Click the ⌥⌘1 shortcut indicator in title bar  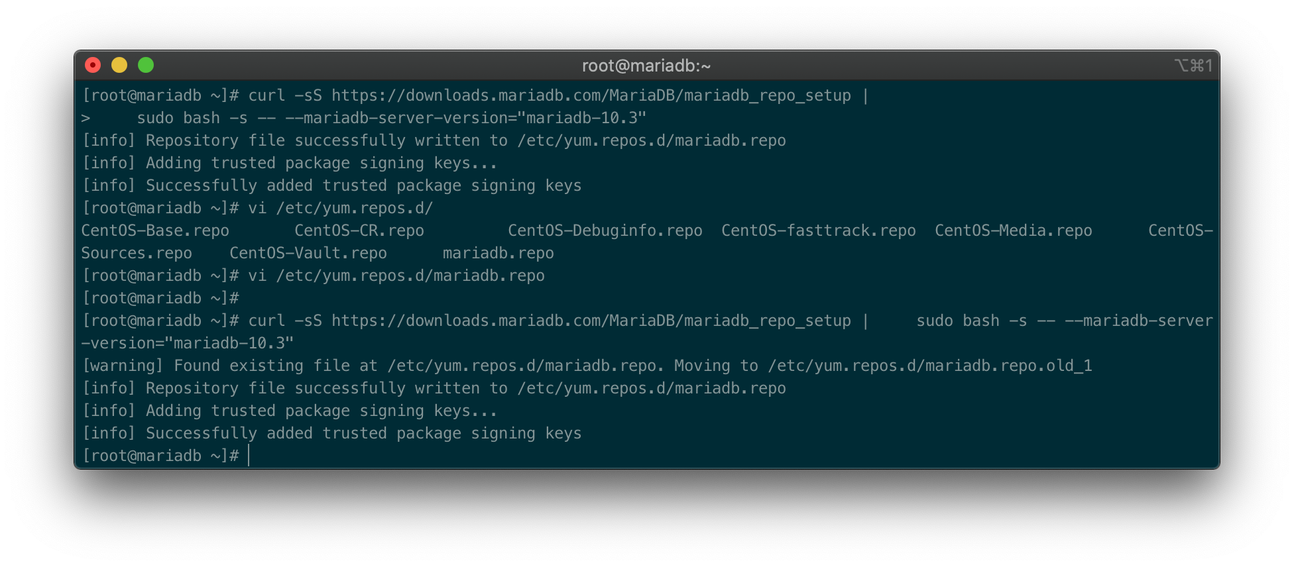pos(1194,66)
